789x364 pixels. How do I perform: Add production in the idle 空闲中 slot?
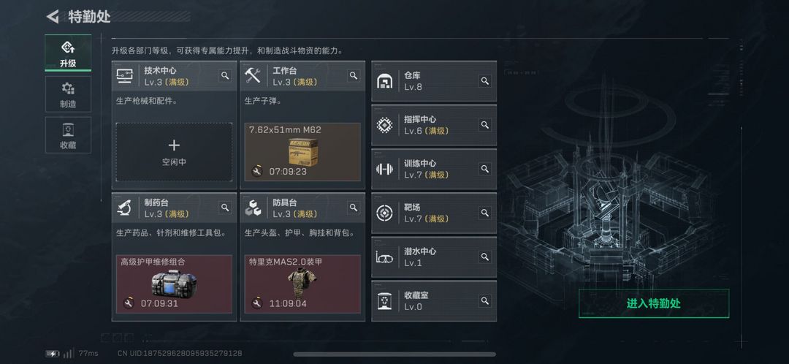174,152
